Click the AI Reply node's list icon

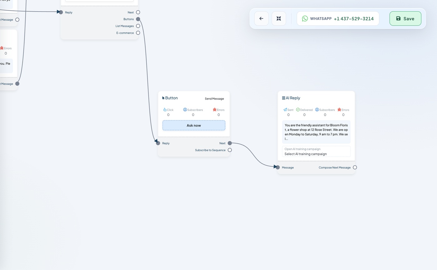283,98
